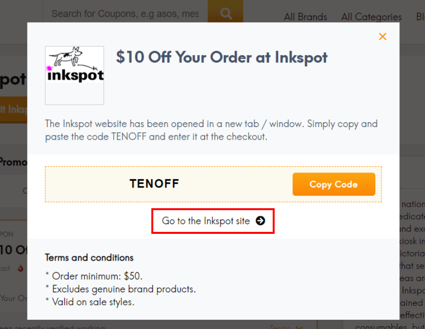The width and height of the screenshot is (425, 329).
Task: Close the coupon popup with the orange X
Action: (x=382, y=36)
